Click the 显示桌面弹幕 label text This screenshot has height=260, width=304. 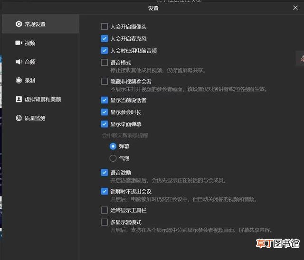pyautogui.click(x=126, y=124)
